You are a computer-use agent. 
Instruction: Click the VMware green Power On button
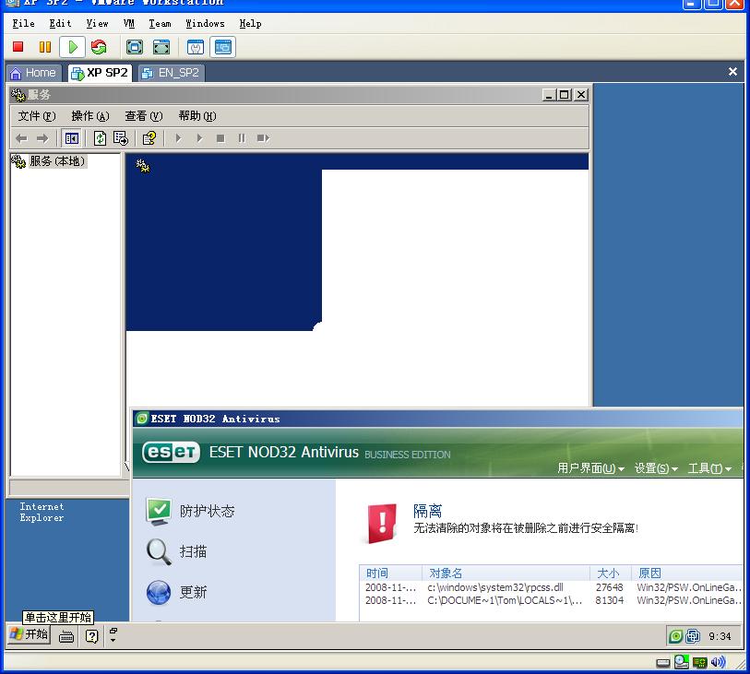[x=73, y=47]
